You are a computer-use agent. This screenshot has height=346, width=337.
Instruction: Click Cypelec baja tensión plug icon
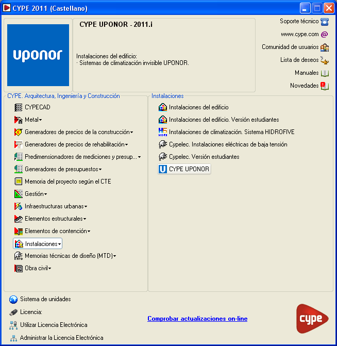tap(163, 144)
